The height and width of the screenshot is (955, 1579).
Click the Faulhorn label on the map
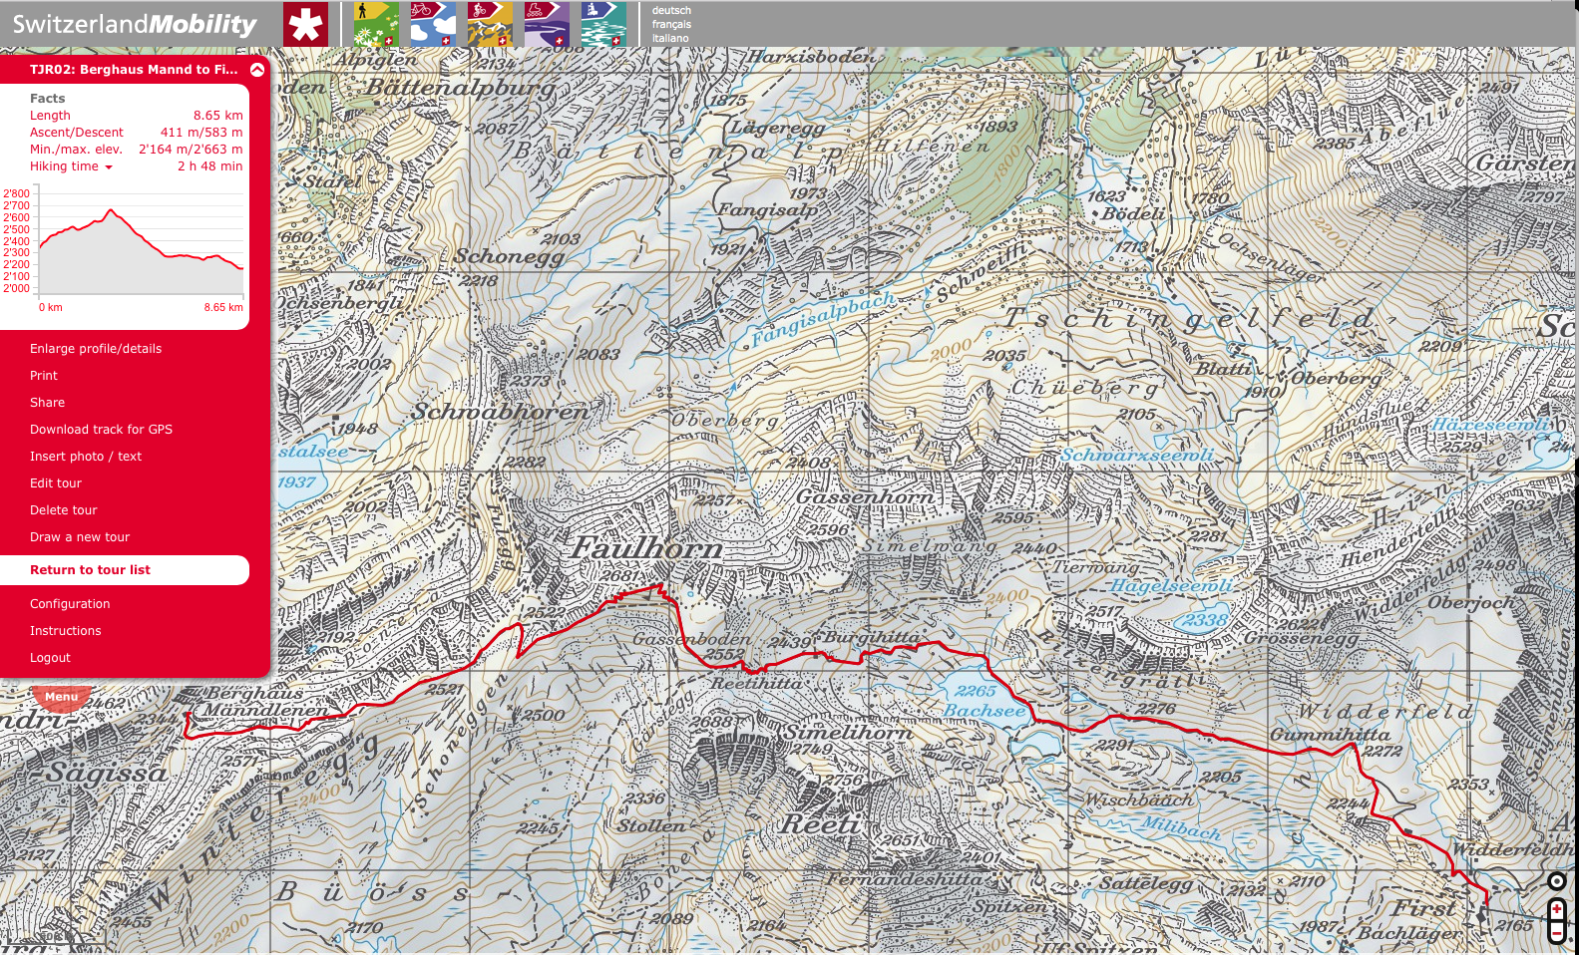[x=646, y=548]
